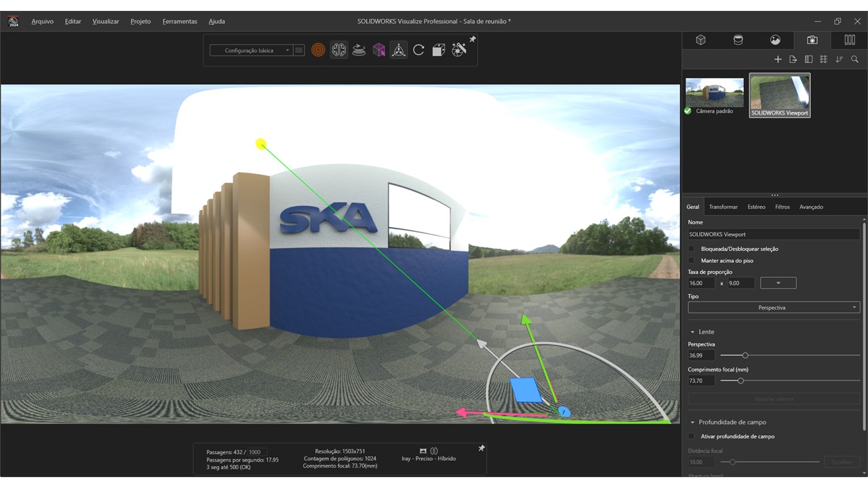Click the sort order icon
The width and height of the screenshot is (868, 488).
click(840, 60)
